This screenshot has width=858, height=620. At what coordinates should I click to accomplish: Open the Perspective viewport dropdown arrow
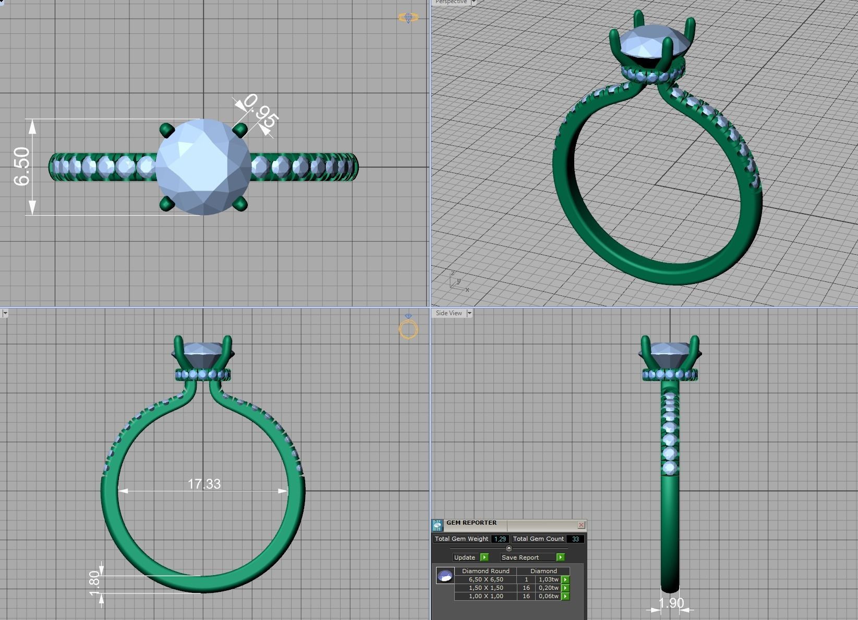(474, 2)
